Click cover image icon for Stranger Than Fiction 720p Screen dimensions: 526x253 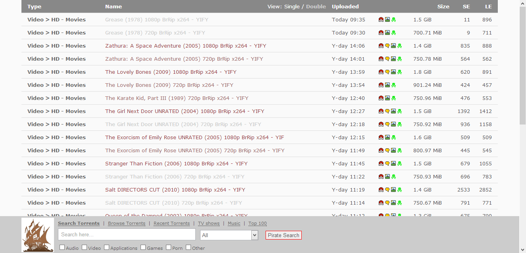coord(387,176)
